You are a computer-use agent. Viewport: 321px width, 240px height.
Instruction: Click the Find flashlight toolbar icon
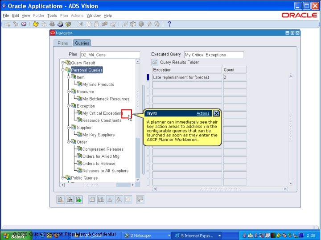[x=16, y=24]
